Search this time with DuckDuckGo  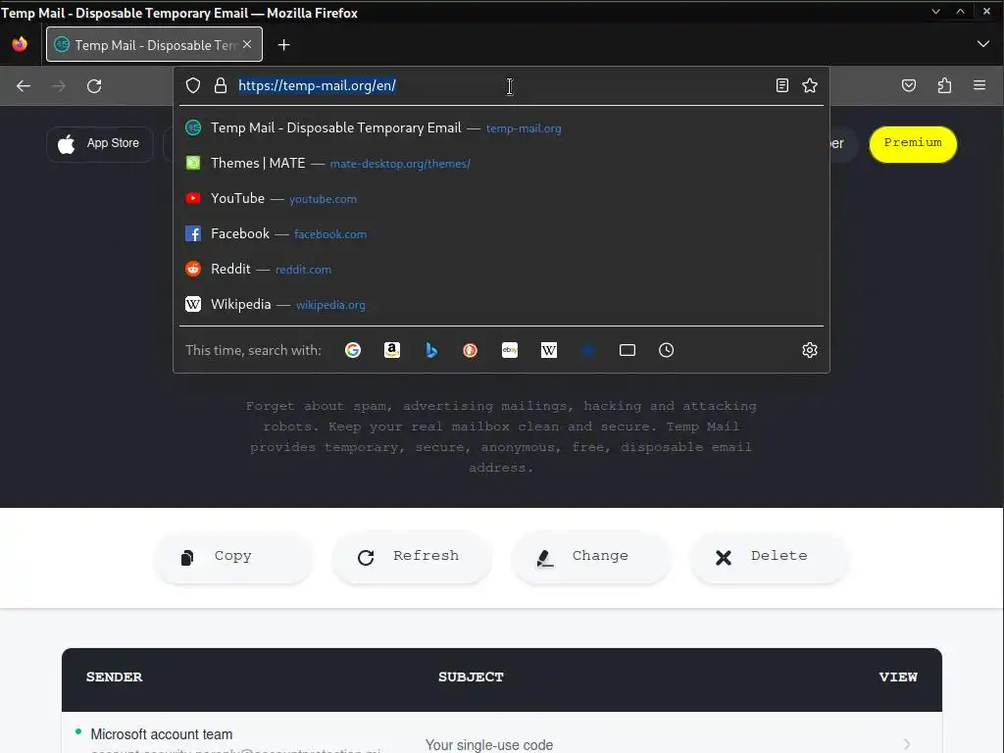click(470, 350)
